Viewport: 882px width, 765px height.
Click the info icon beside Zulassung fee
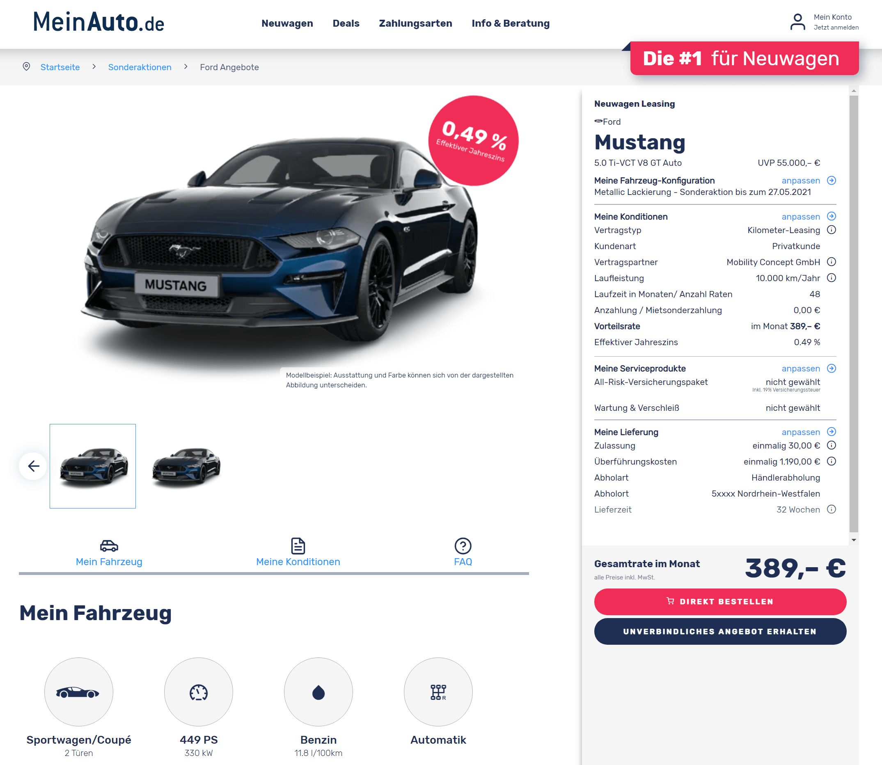click(x=831, y=445)
